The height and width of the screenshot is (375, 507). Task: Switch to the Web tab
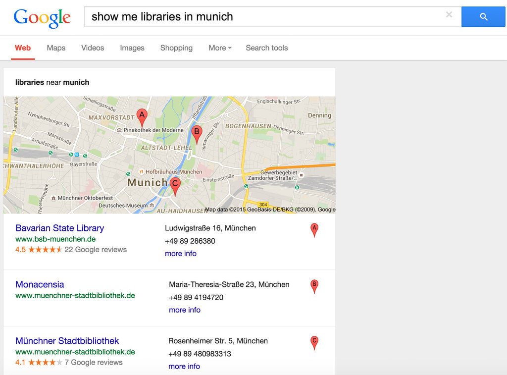[23, 48]
